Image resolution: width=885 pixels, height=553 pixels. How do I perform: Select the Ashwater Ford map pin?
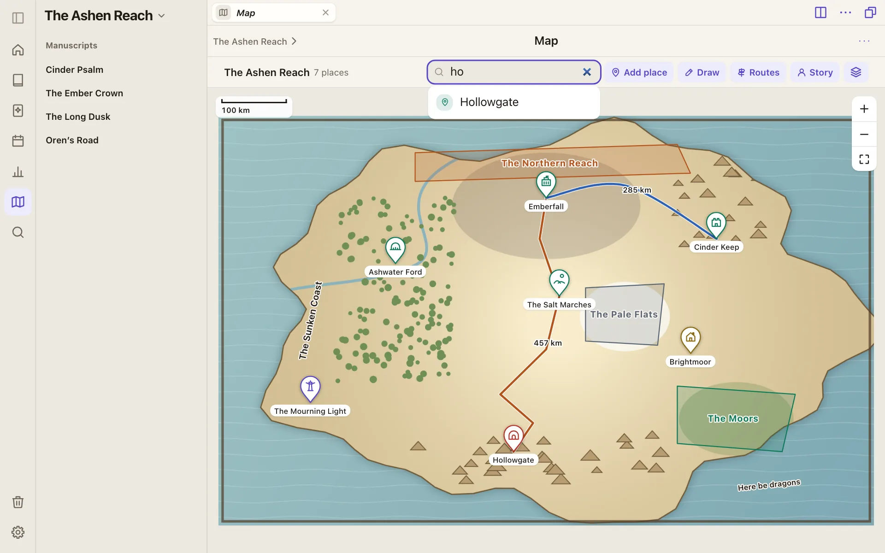coord(395,250)
